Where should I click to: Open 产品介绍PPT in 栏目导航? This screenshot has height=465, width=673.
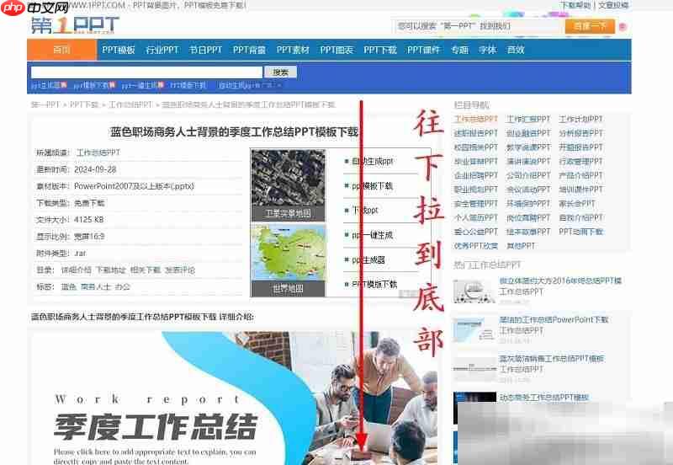(580, 175)
